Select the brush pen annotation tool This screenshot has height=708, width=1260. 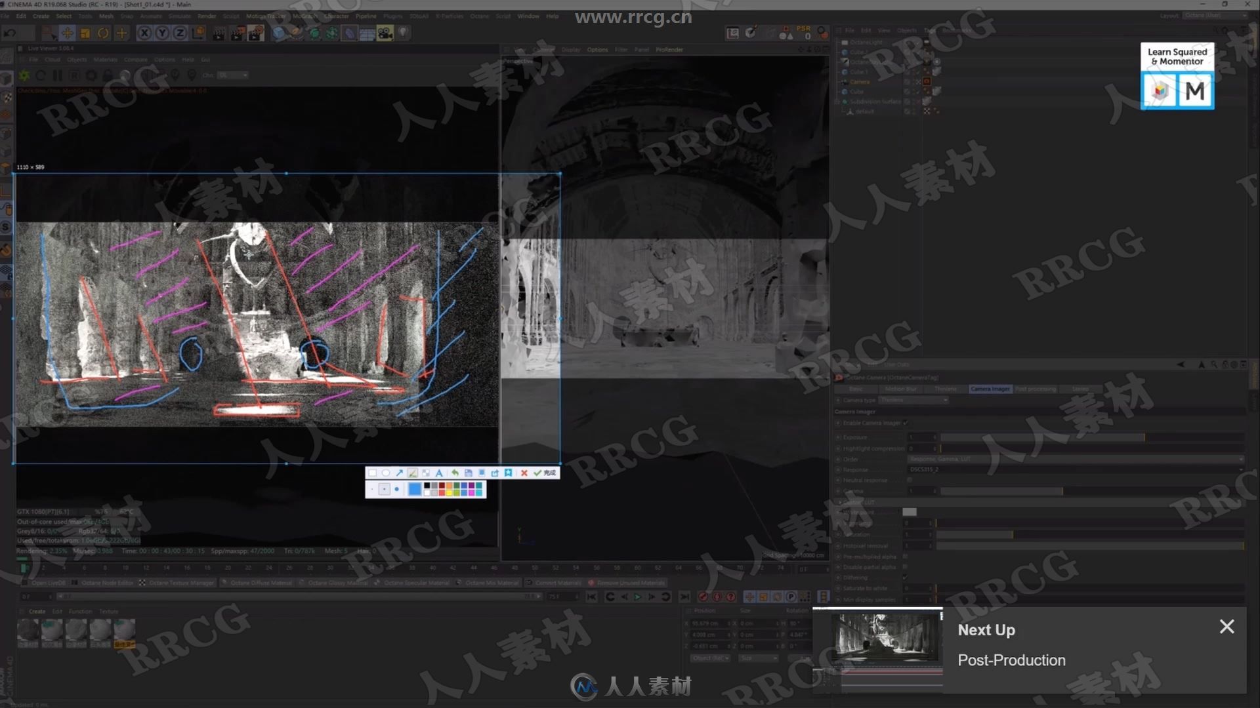[413, 473]
